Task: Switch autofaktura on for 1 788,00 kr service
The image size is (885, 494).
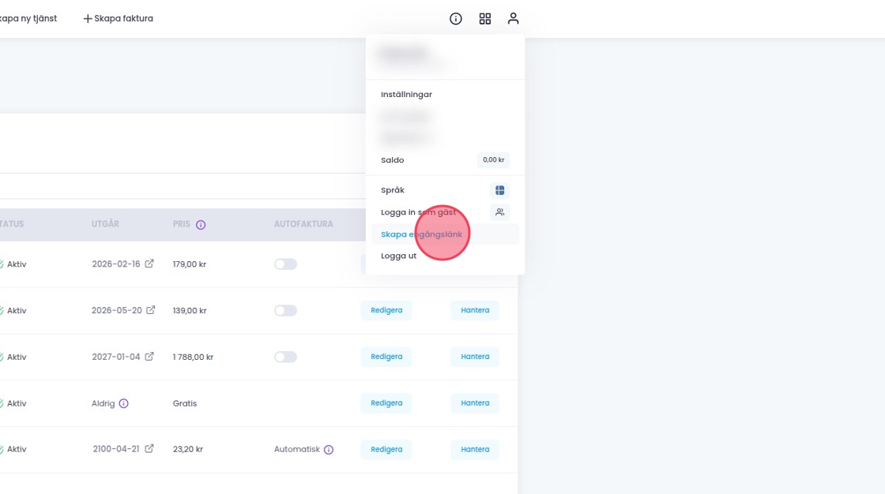Action: (x=285, y=357)
